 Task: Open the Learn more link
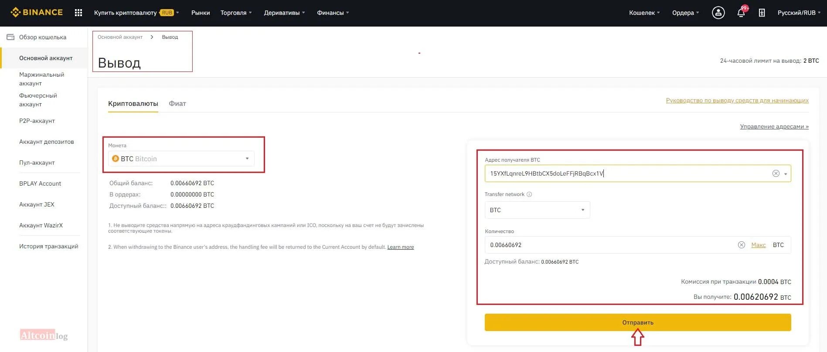tap(401, 247)
